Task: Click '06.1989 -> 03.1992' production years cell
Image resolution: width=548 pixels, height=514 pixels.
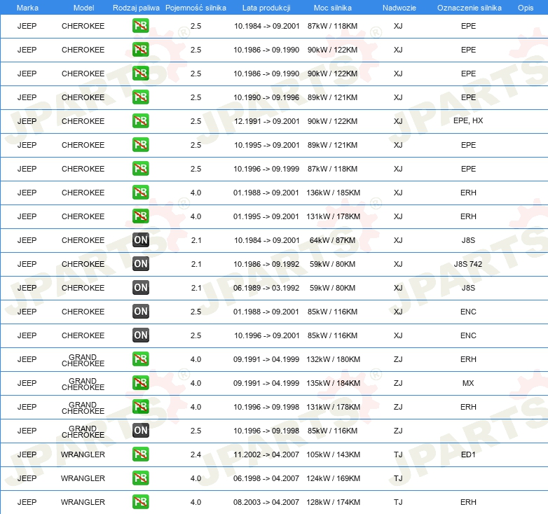Action: pyautogui.click(x=266, y=288)
